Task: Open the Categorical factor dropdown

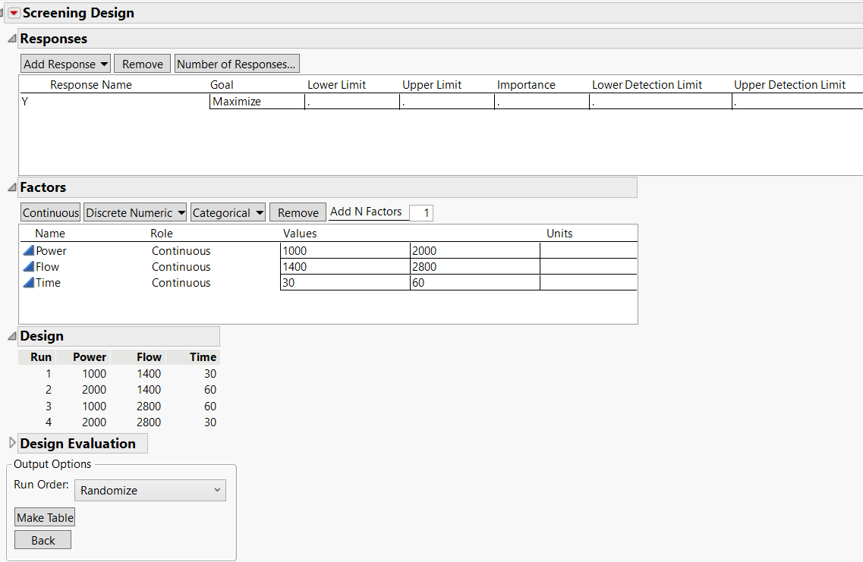Action: pyautogui.click(x=228, y=212)
